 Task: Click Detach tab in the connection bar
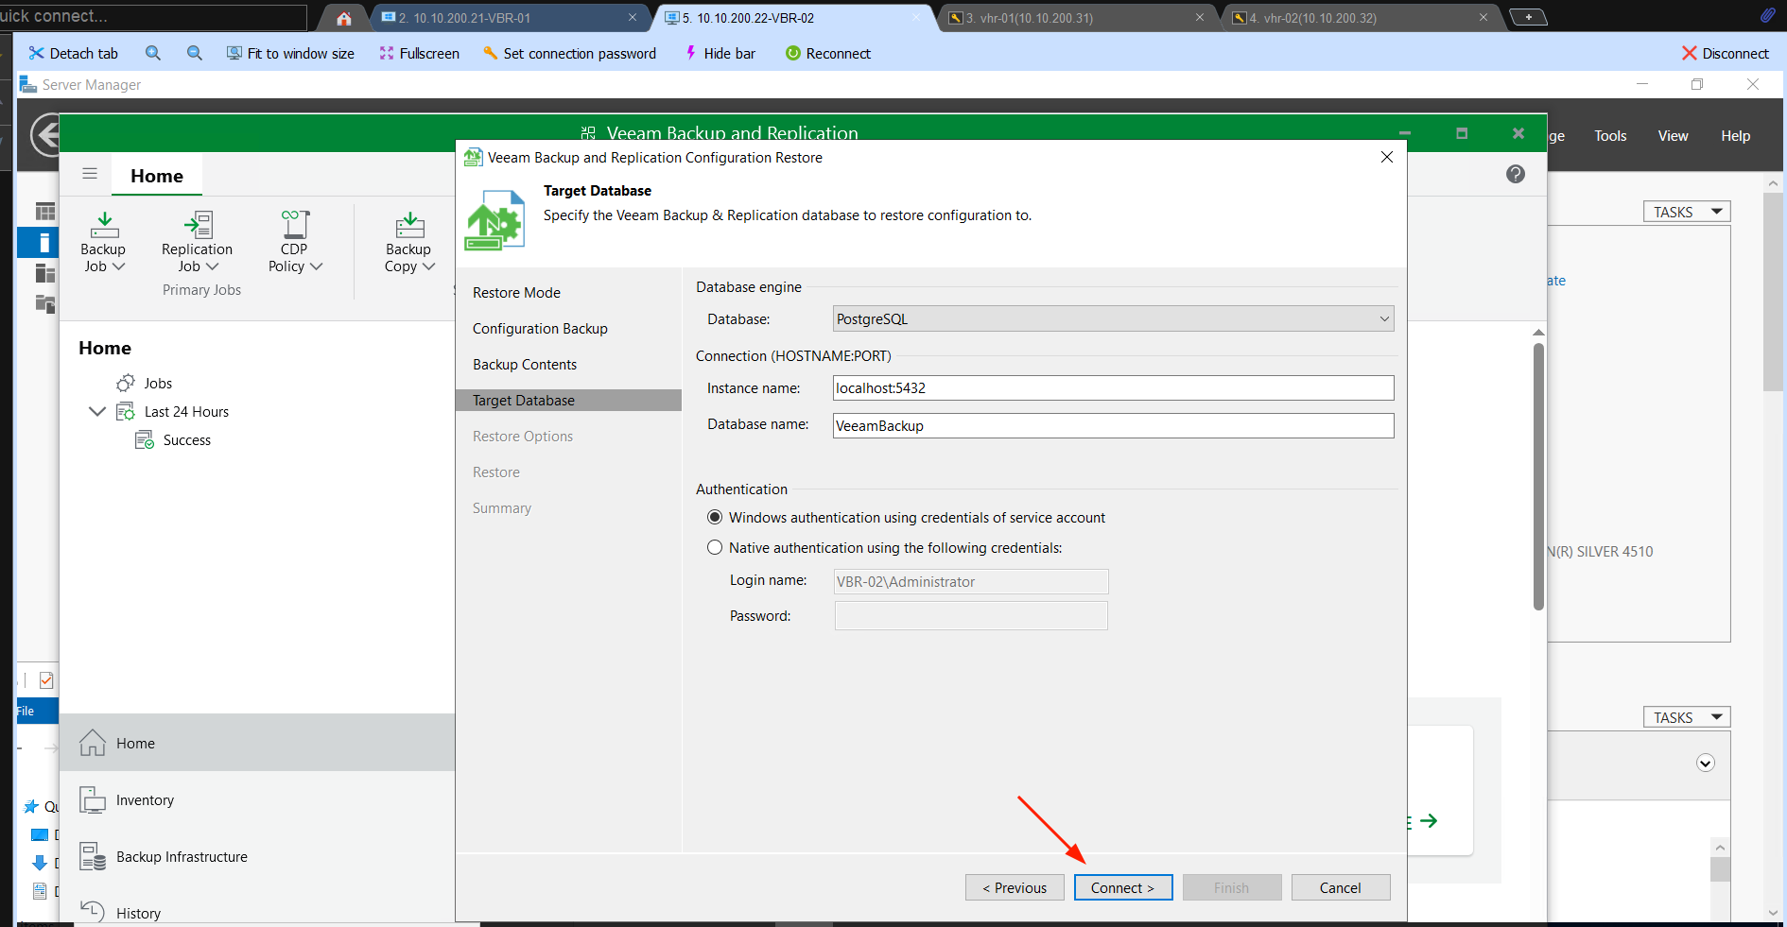click(x=73, y=53)
